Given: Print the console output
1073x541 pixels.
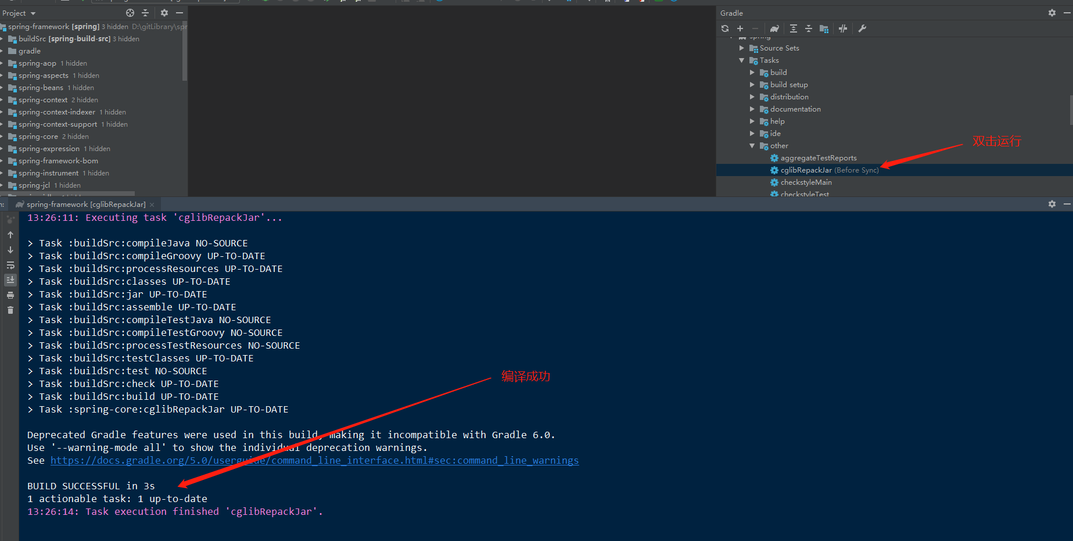Looking at the screenshot, I should [x=10, y=295].
